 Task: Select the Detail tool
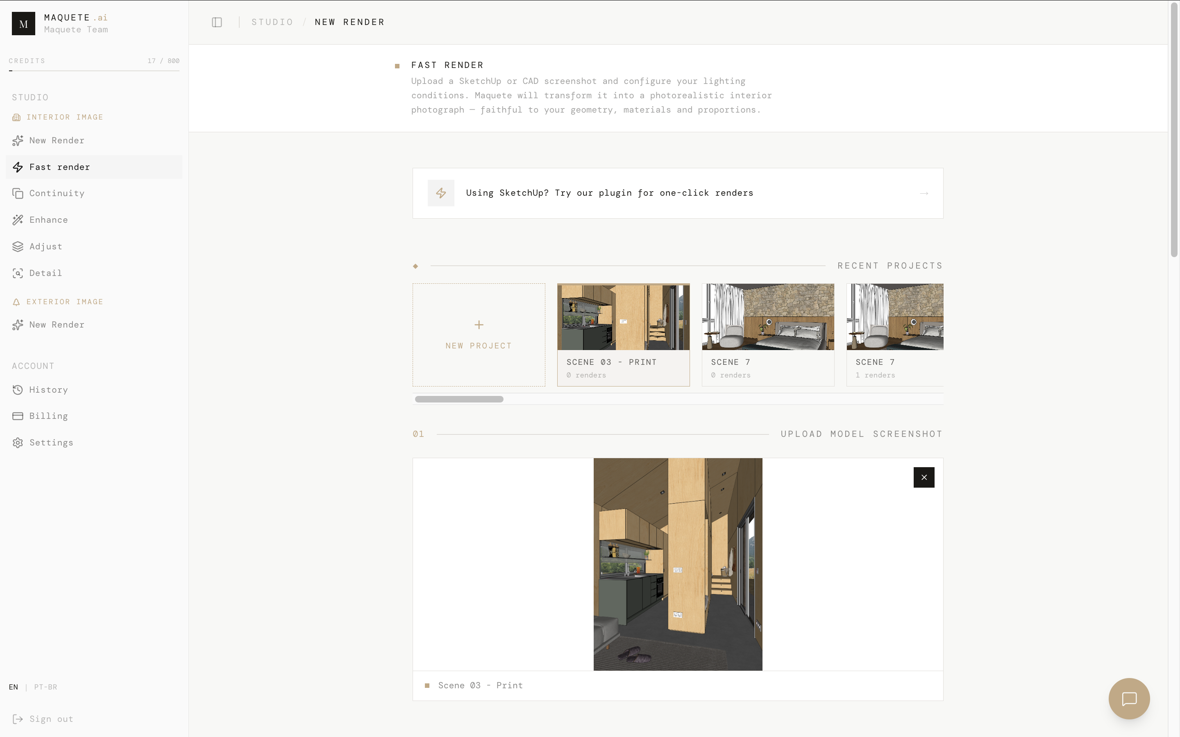click(45, 273)
